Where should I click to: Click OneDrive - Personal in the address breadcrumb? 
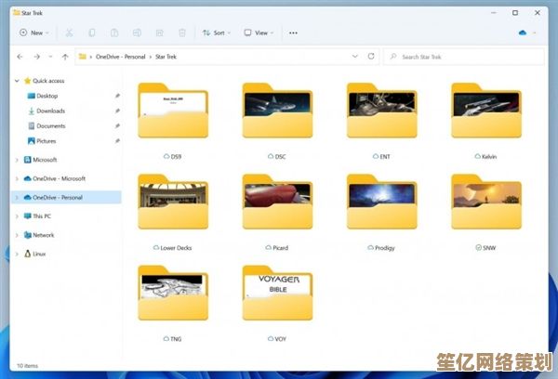click(121, 57)
